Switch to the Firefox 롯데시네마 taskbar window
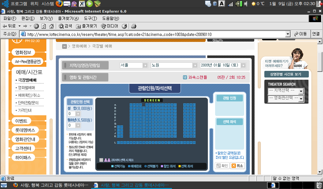This screenshot has height=189, width=323. (51, 185)
